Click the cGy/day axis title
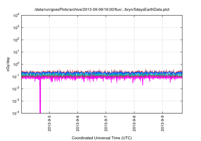 point(8,64)
